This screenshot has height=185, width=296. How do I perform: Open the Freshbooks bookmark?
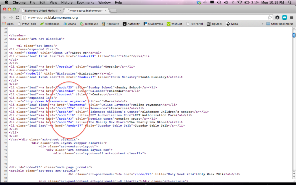(x=50, y=24)
